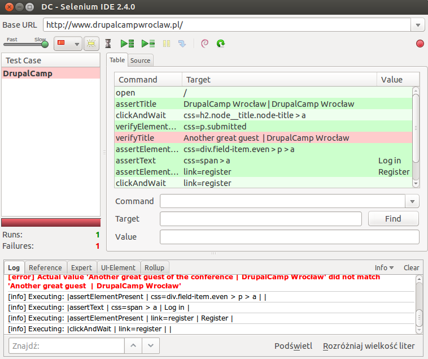Viewport: 428px width, 359px height.
Task: Open the Rollup tab
Action: pyautogui.click(x=155, y=268)
